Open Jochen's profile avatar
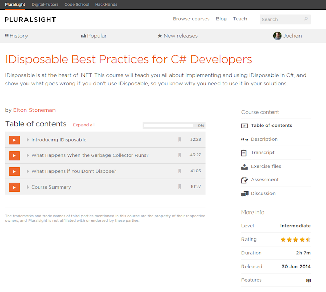Screen dimensions: 326x292 277,36
